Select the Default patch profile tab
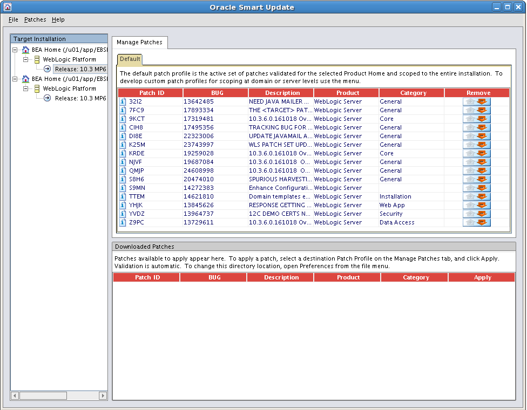The width and height of the screenshot is (527, 410). 130,59
